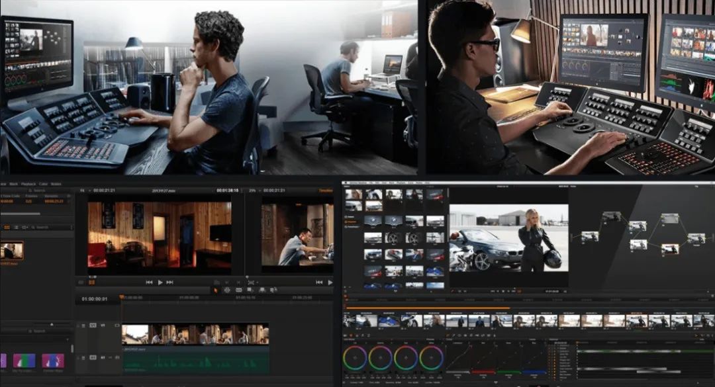Click the effects library search field
This screenshot has width=715, height=387.
click(36, 331)
